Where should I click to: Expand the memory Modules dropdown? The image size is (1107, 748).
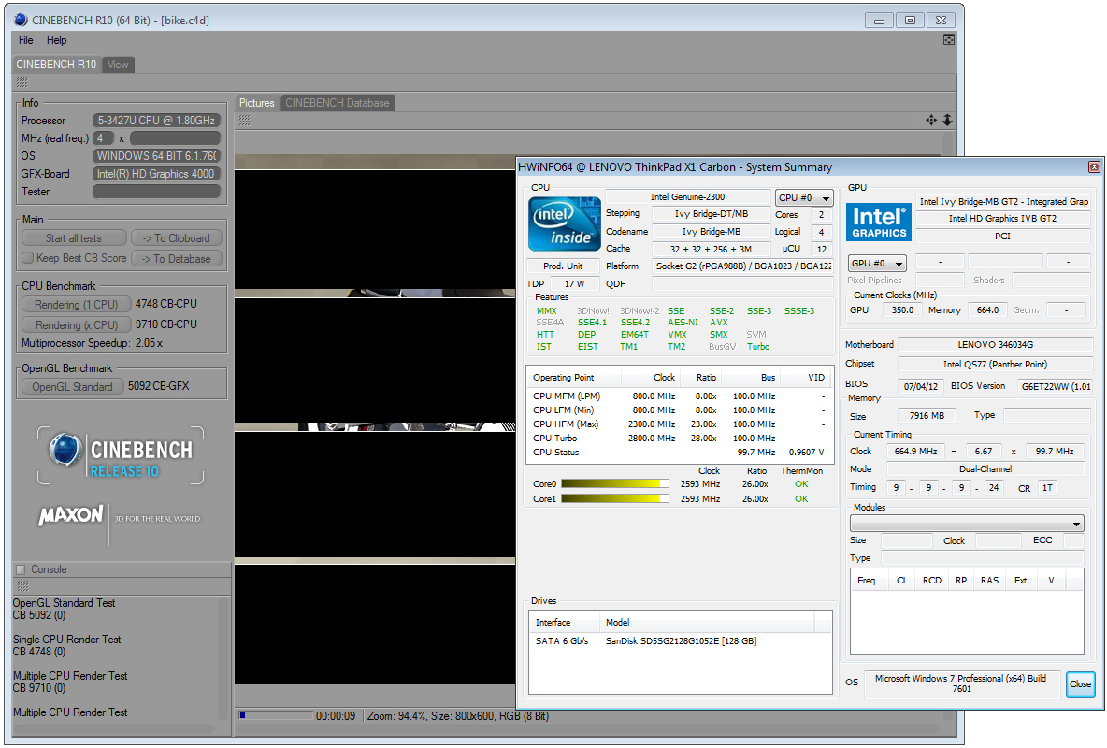tap(967, 524)
